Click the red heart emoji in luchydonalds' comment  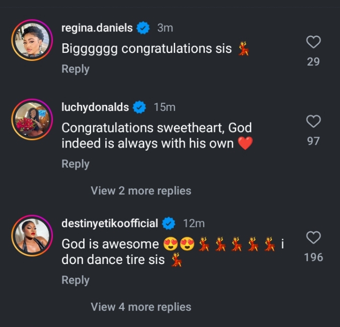coord(245,144)
